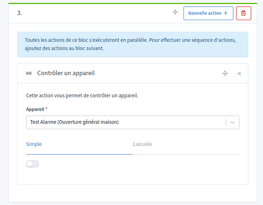This screenshot has height=205, width=263.
Task: Switch to the Simple tab
Action: (34, 144)
